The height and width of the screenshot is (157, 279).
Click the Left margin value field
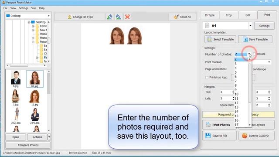226,99
